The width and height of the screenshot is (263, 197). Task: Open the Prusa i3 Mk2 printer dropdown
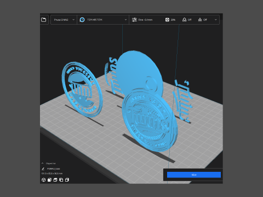pos(64,20)
